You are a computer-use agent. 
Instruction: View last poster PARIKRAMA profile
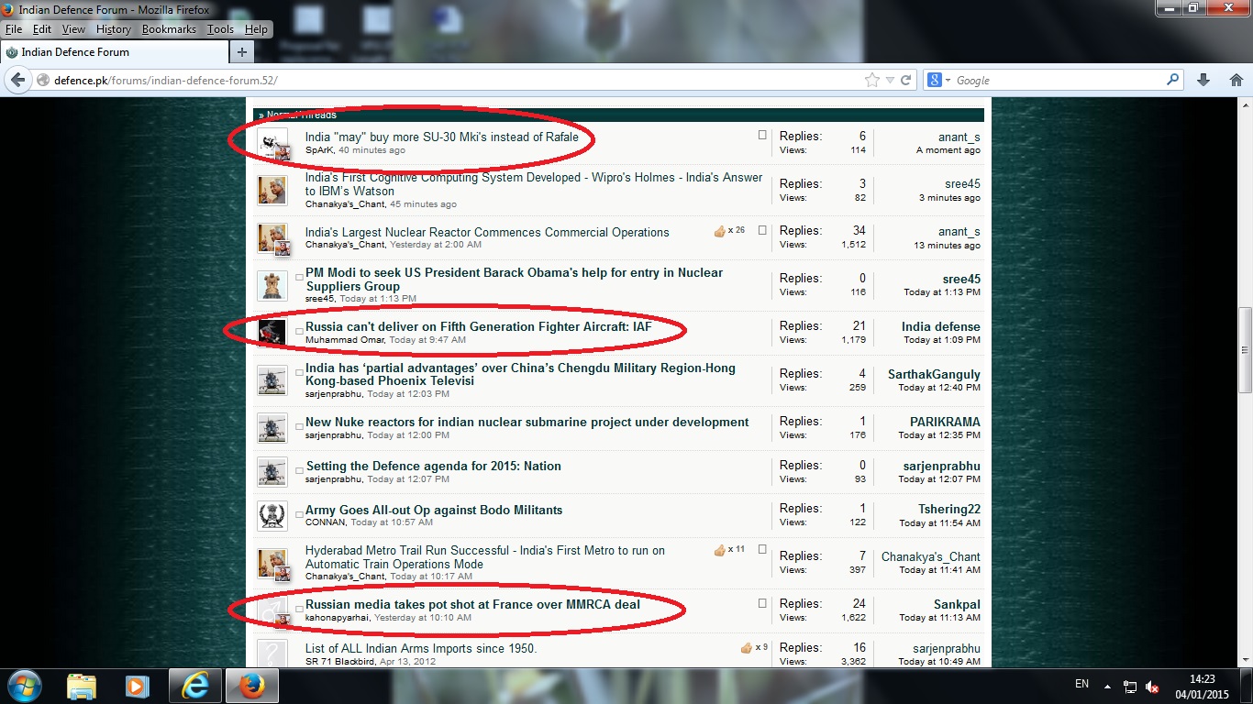pyautogui.click(x=945, y=422)
